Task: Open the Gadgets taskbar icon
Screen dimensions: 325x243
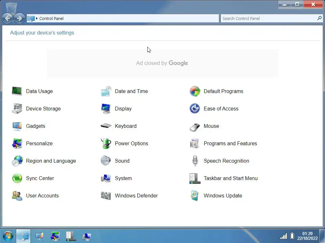Action: coord(39,236)
